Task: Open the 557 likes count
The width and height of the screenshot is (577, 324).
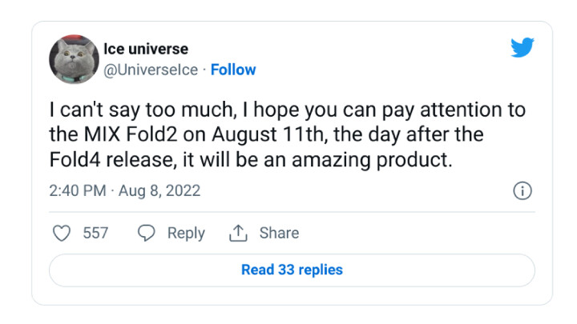Action: pos(95,233)
